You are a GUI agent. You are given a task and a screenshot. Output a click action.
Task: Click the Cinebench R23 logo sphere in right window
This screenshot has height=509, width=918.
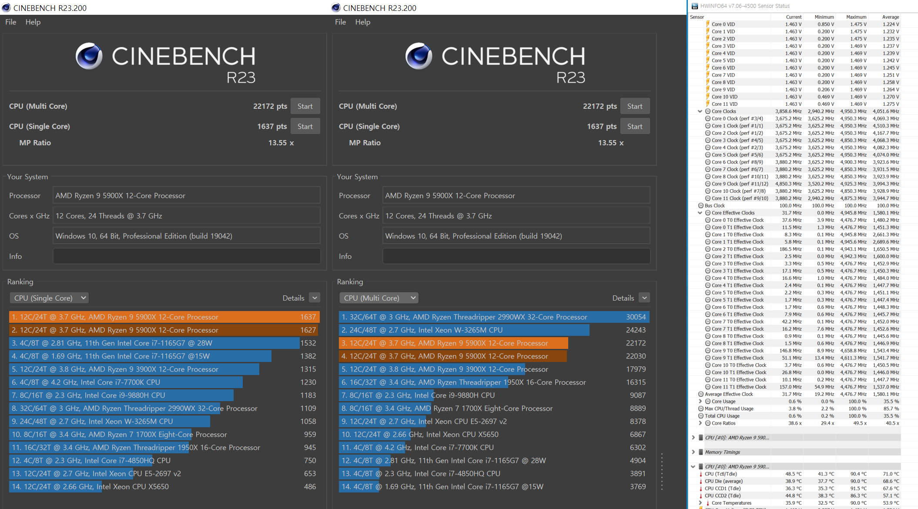pos(419,56)
